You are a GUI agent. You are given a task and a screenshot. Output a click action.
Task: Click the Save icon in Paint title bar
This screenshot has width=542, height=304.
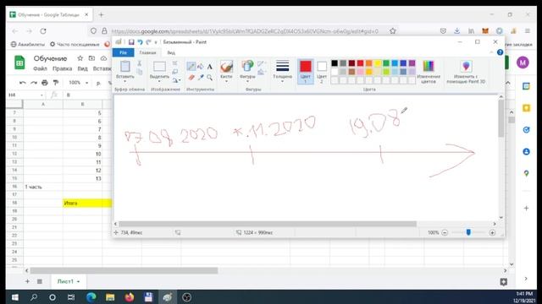[131, 42]
